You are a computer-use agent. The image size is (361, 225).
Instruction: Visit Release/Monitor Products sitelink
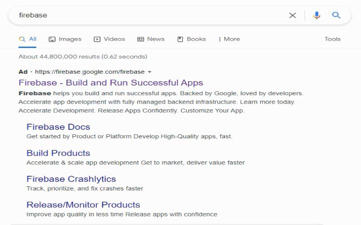tap(83, 205)
